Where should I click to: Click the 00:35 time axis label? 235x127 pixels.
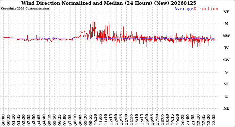click(x=9, y=120)
